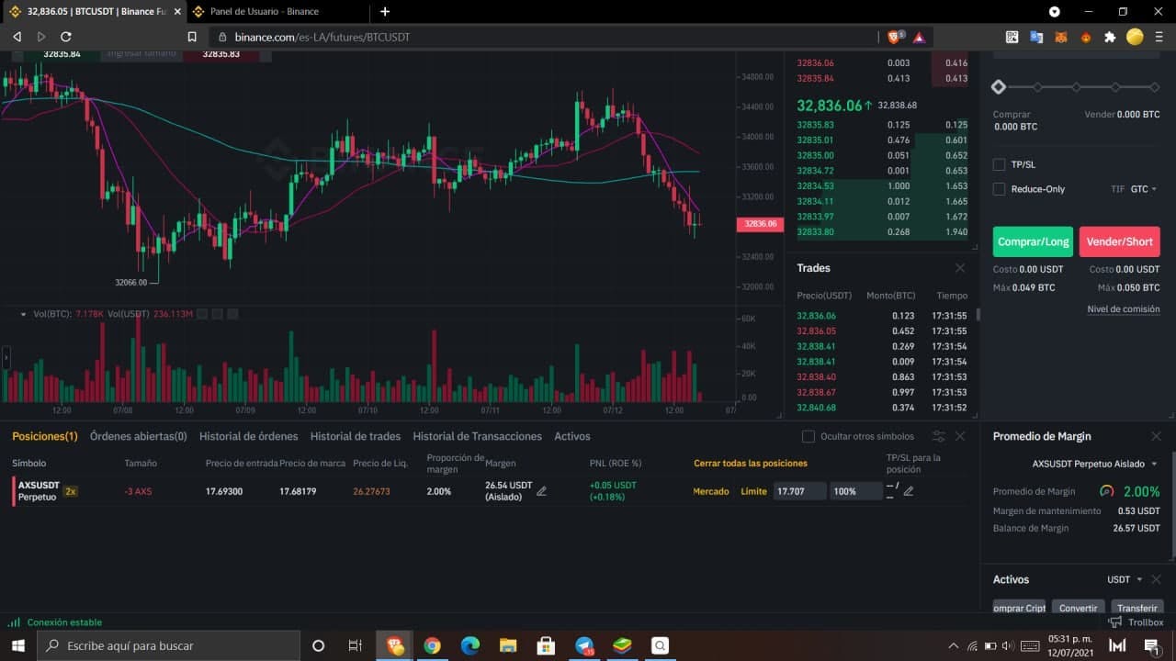Open Trollbox chat icon
The height and width of the screenshot is (661, 1176).
click(1115, 622)
